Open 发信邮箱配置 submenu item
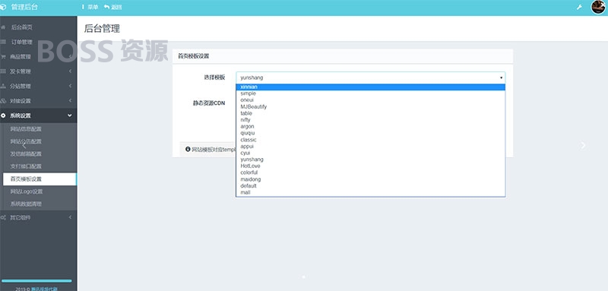The height and width of the screenshot is (291, 608). [x=26, y=153]
